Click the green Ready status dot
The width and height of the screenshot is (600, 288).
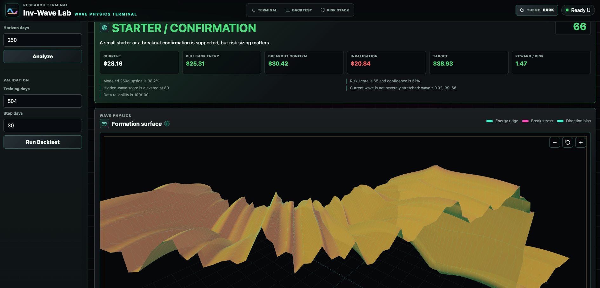tap(567, 10)
